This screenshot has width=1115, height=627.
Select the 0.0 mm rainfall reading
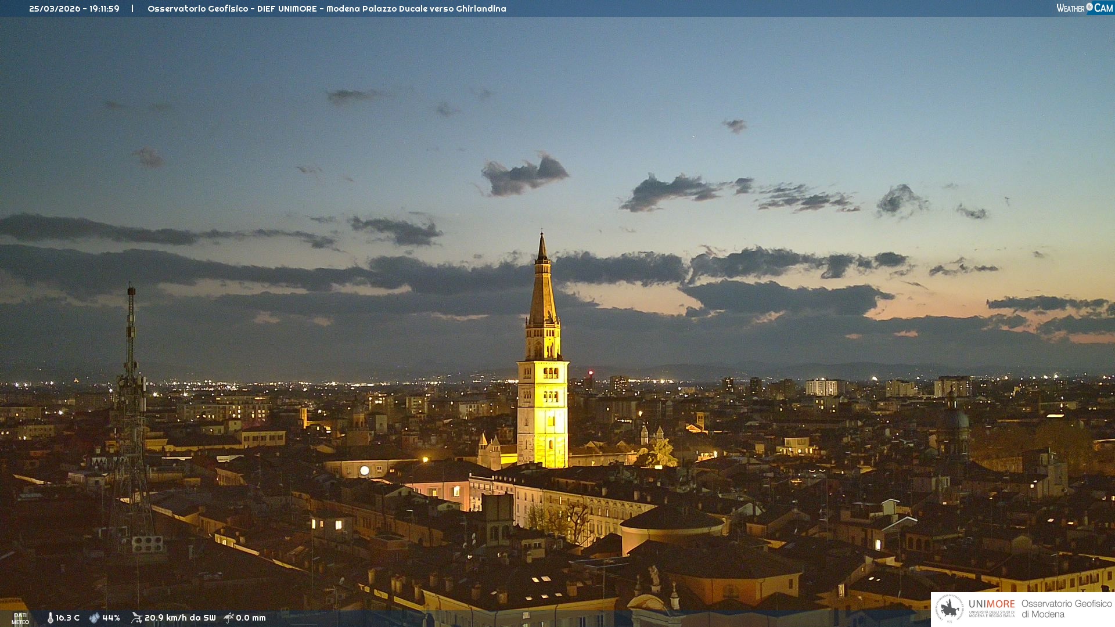pos(251,618)
